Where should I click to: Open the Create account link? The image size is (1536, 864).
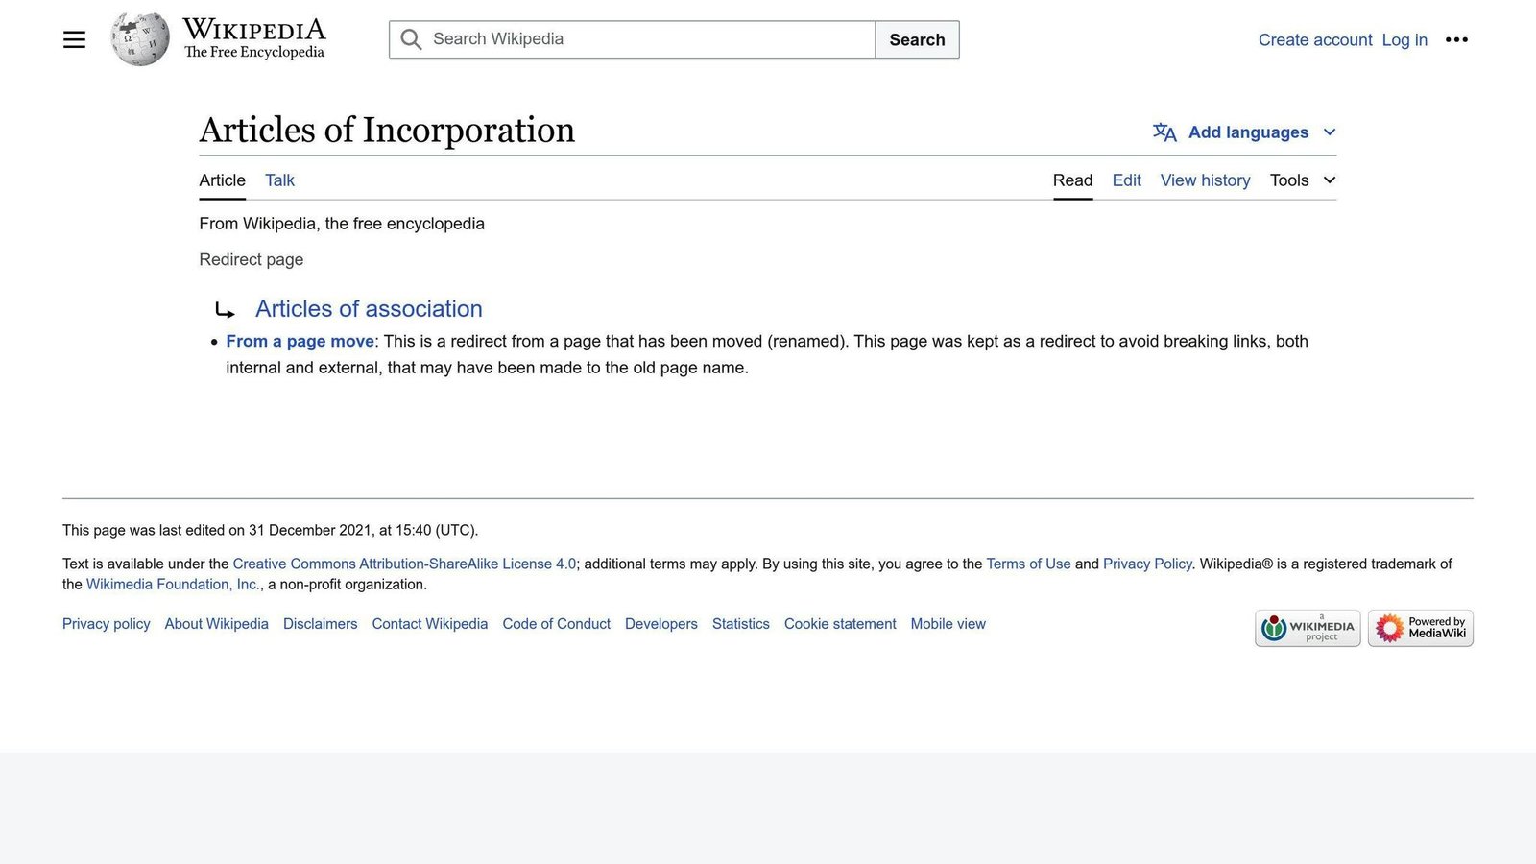pos(1315,39)
